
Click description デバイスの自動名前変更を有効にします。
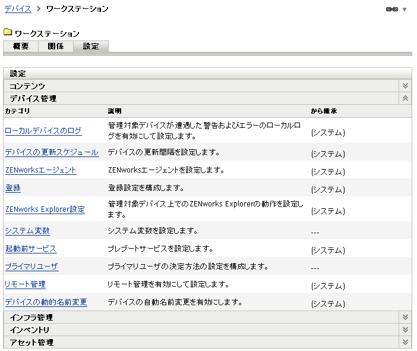click(x=175, y=302)
